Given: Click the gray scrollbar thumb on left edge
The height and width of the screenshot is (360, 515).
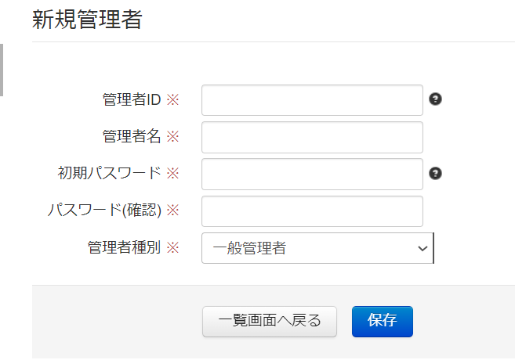Looking at the screenshot, I should [2, 69].
